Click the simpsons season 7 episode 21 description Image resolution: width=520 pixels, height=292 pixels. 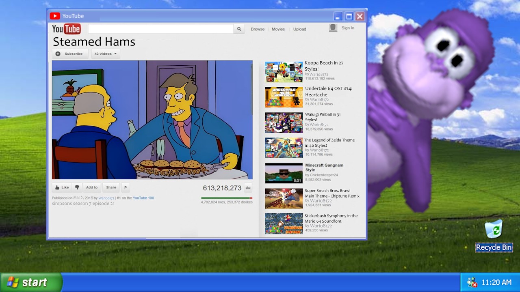(83, 204)
